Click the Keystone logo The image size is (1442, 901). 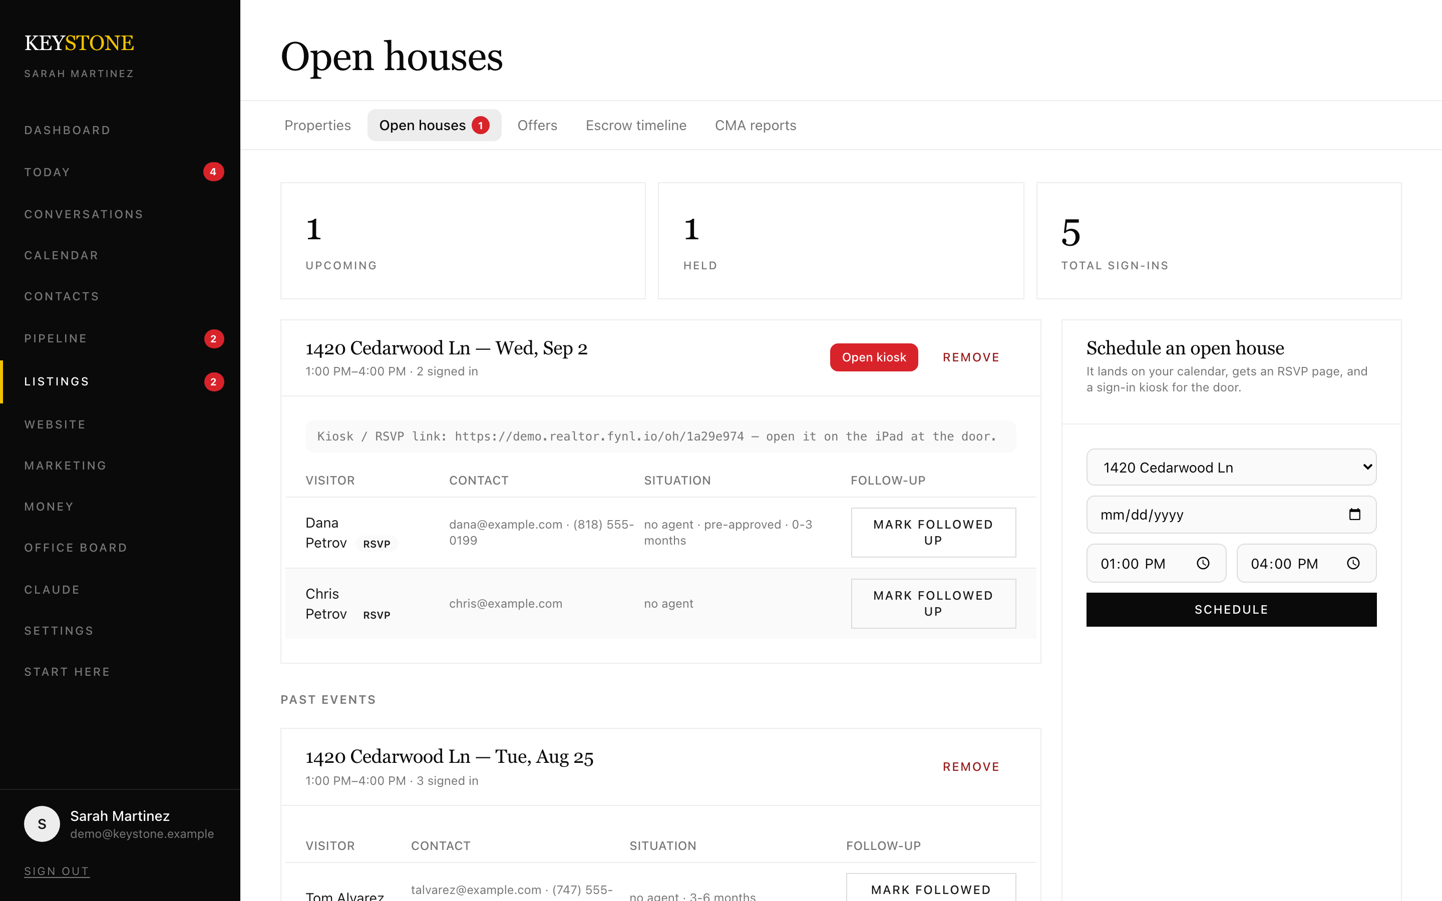click(79, 43)
